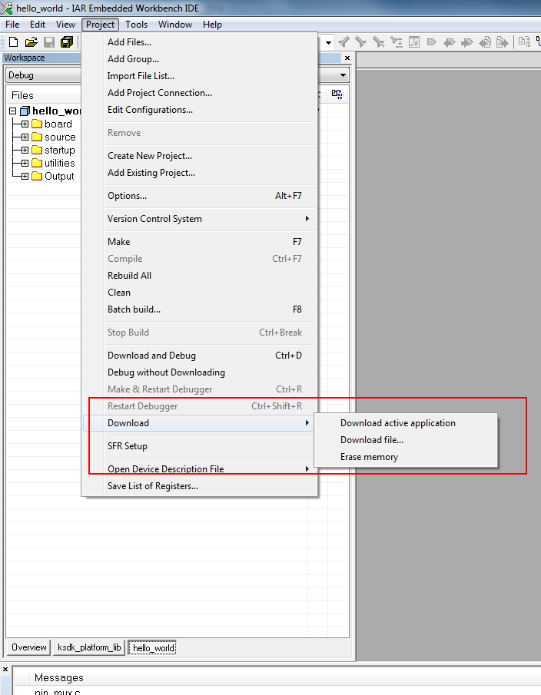Click the Save All stacked floppies icon
Screen dimensions: 541x695
(x=67, y=42)
